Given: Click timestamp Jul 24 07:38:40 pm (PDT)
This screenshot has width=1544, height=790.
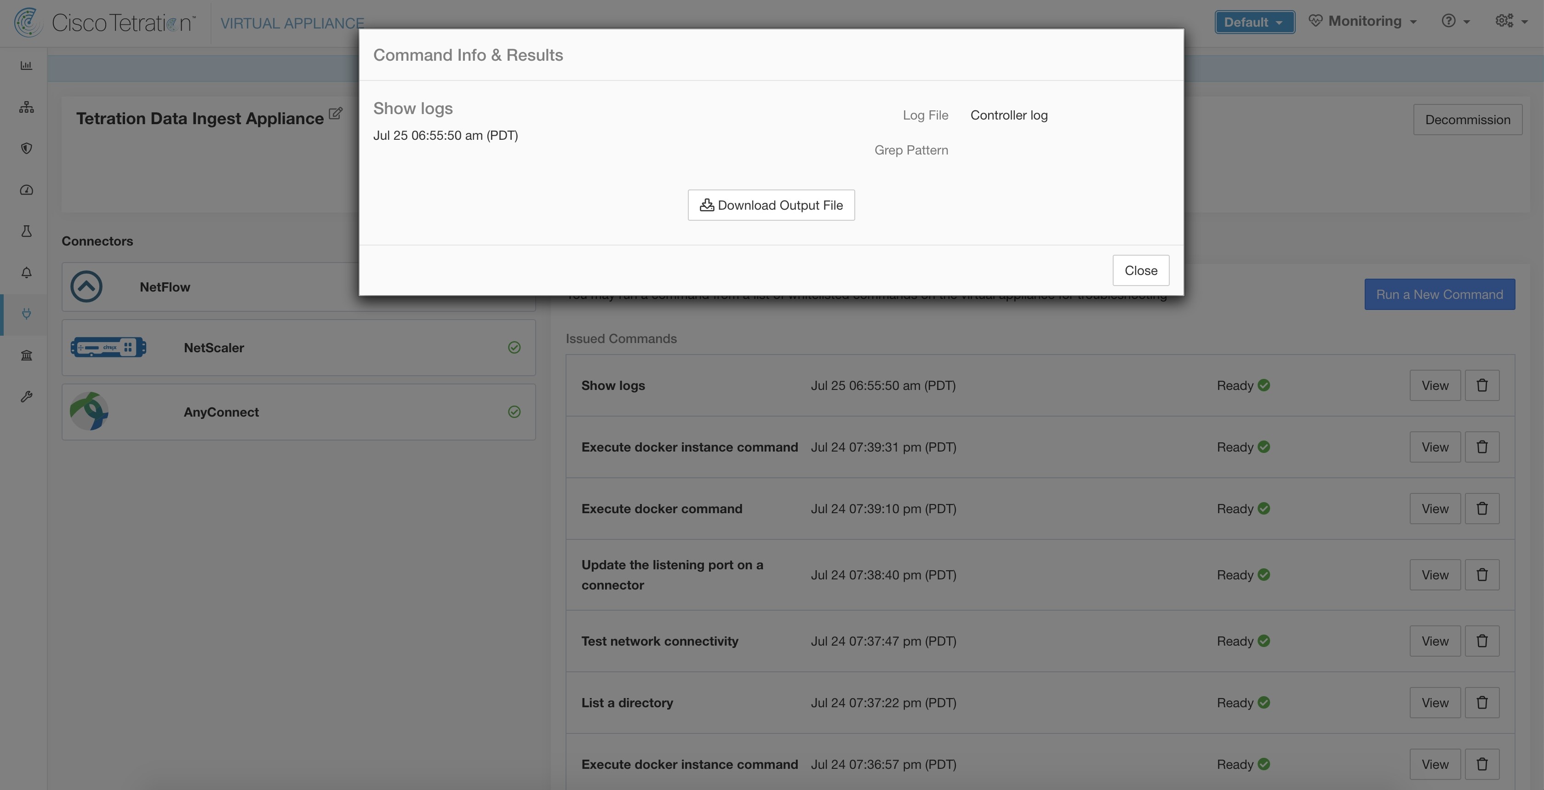Looking at the screenshot, I should click(883, 574).
